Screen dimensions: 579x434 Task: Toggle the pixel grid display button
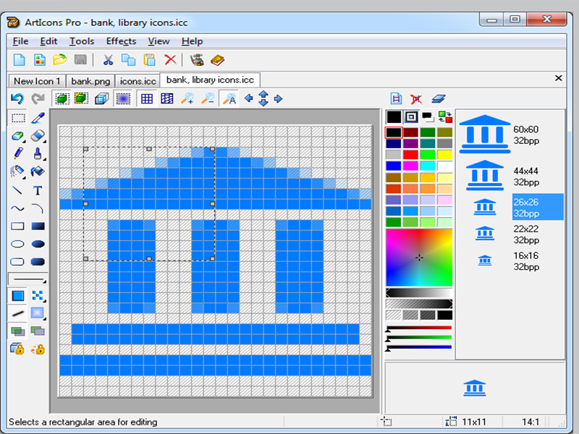pyautogui.click(x=147, y=98)
